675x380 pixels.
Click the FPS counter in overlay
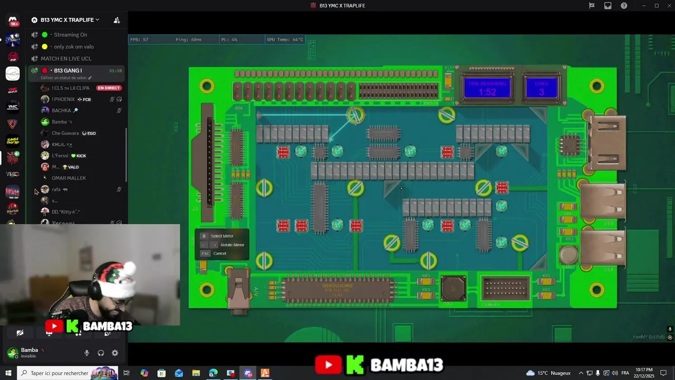140,40
